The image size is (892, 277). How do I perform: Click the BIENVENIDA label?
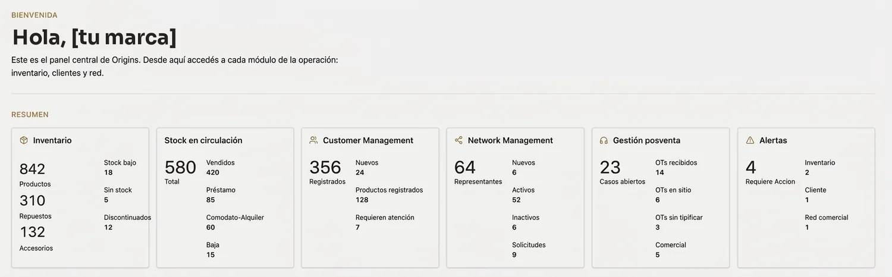pos(34,15)
